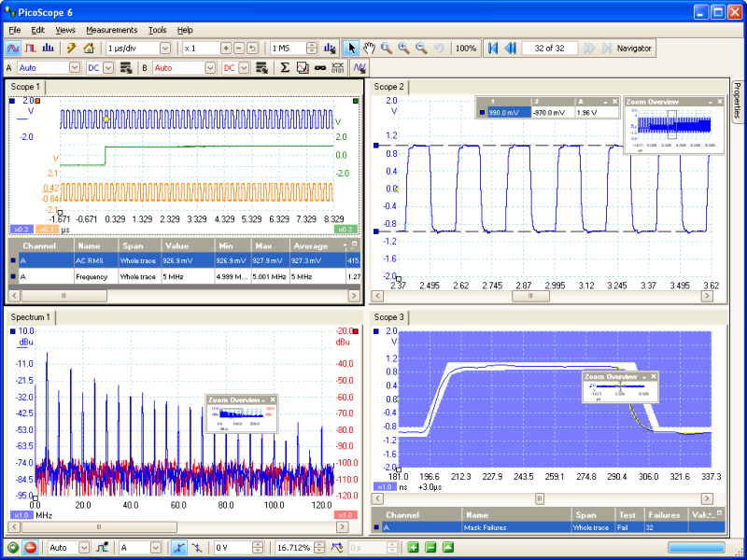Image resolution: width=747 pixels, height=560 pixels.
Task: Click the 100% zoom button
Action: click(466, 48)
